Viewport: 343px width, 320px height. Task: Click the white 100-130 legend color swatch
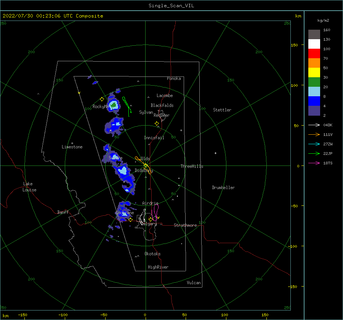click(314, 44)
